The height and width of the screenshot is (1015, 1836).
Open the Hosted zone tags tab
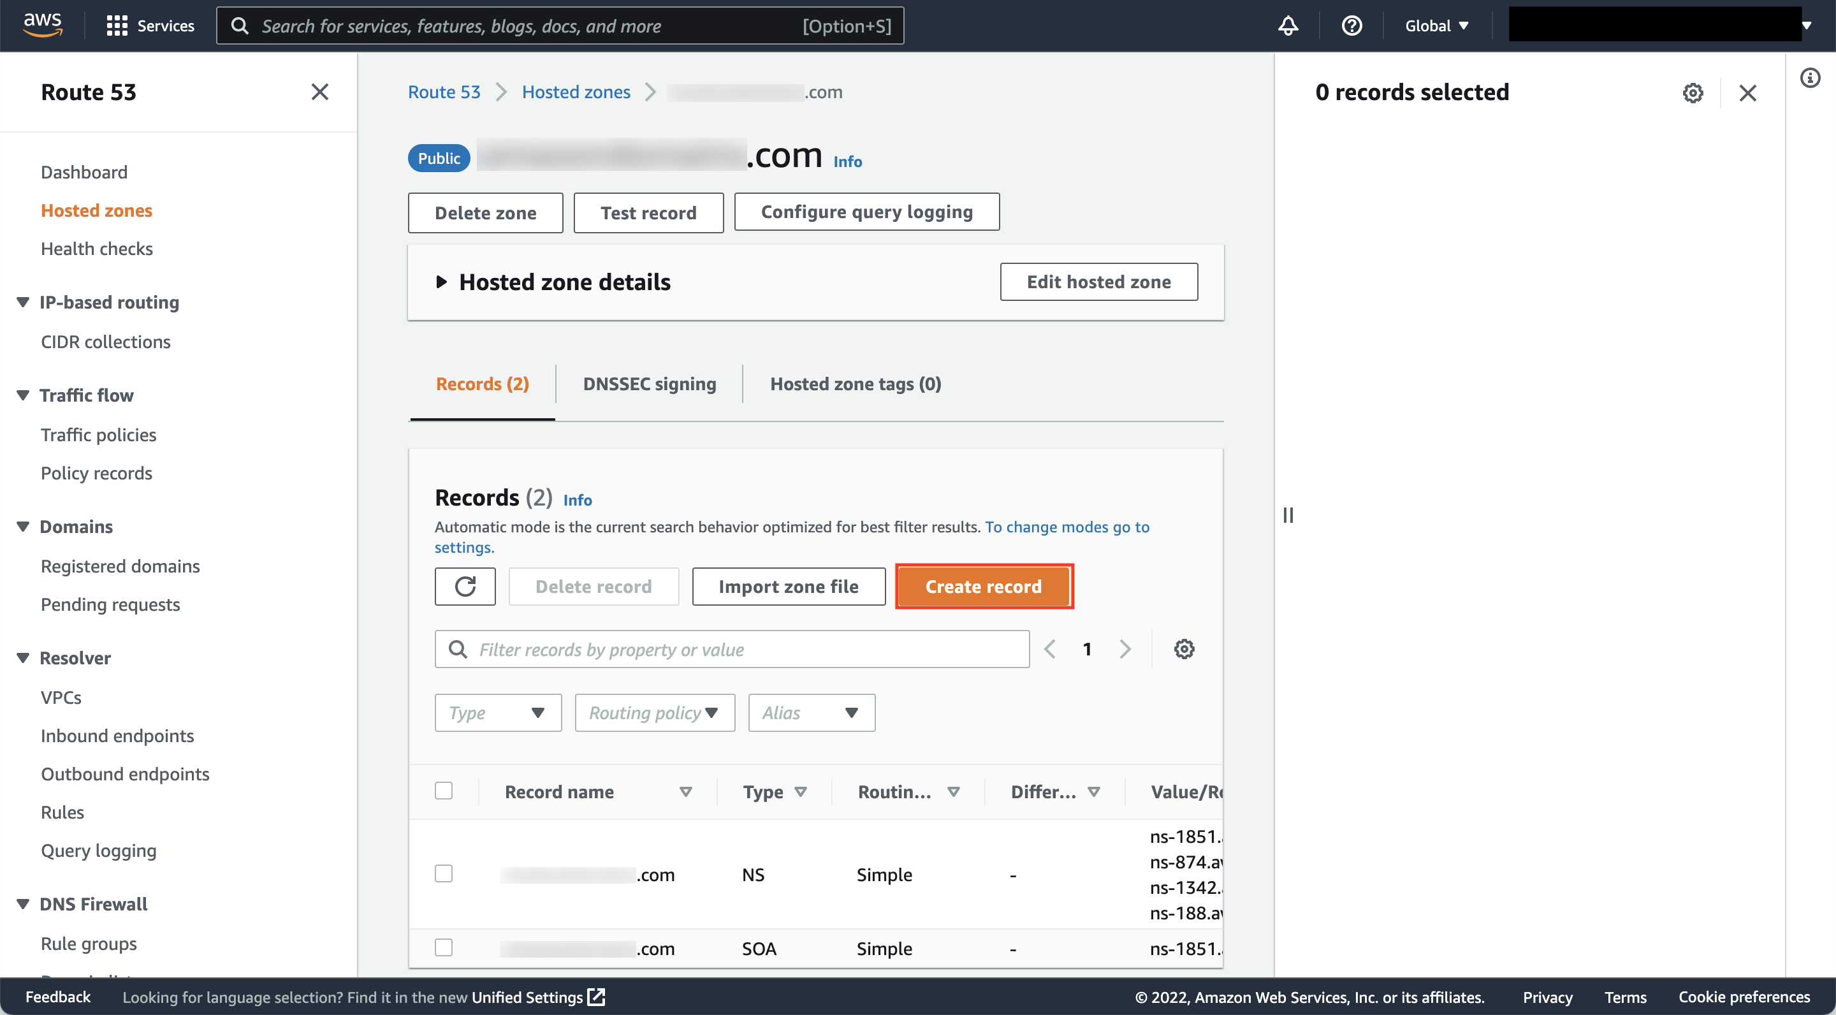click(856, 384)
